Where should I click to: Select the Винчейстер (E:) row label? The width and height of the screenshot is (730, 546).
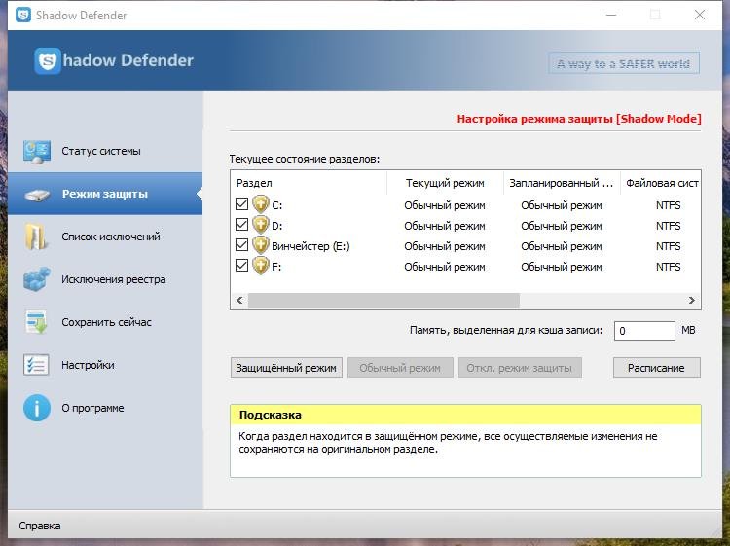[x=310, y=246]
